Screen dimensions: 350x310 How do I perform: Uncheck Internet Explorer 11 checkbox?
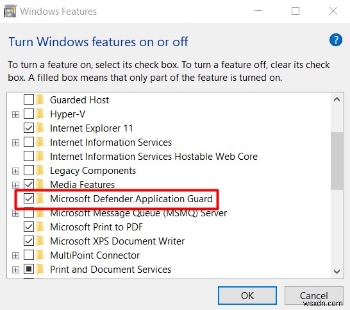(x=29, y=128)
